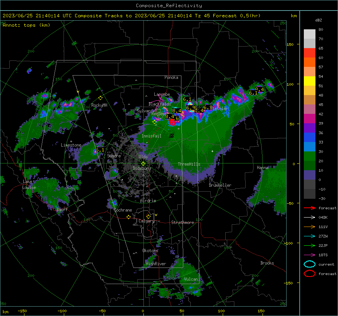Click the Vulcan city label
Screen dimensions: 338x316
(x=191, y=279)
